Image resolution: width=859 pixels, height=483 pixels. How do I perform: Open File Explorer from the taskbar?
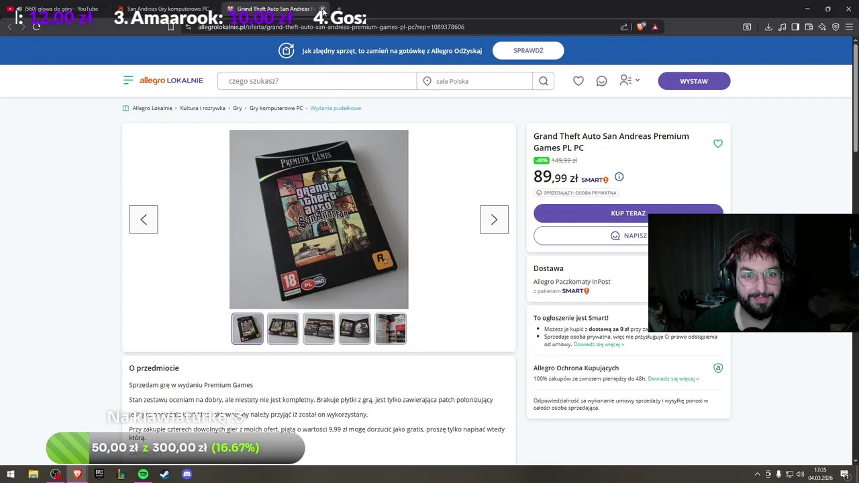[x=33, y=474]
